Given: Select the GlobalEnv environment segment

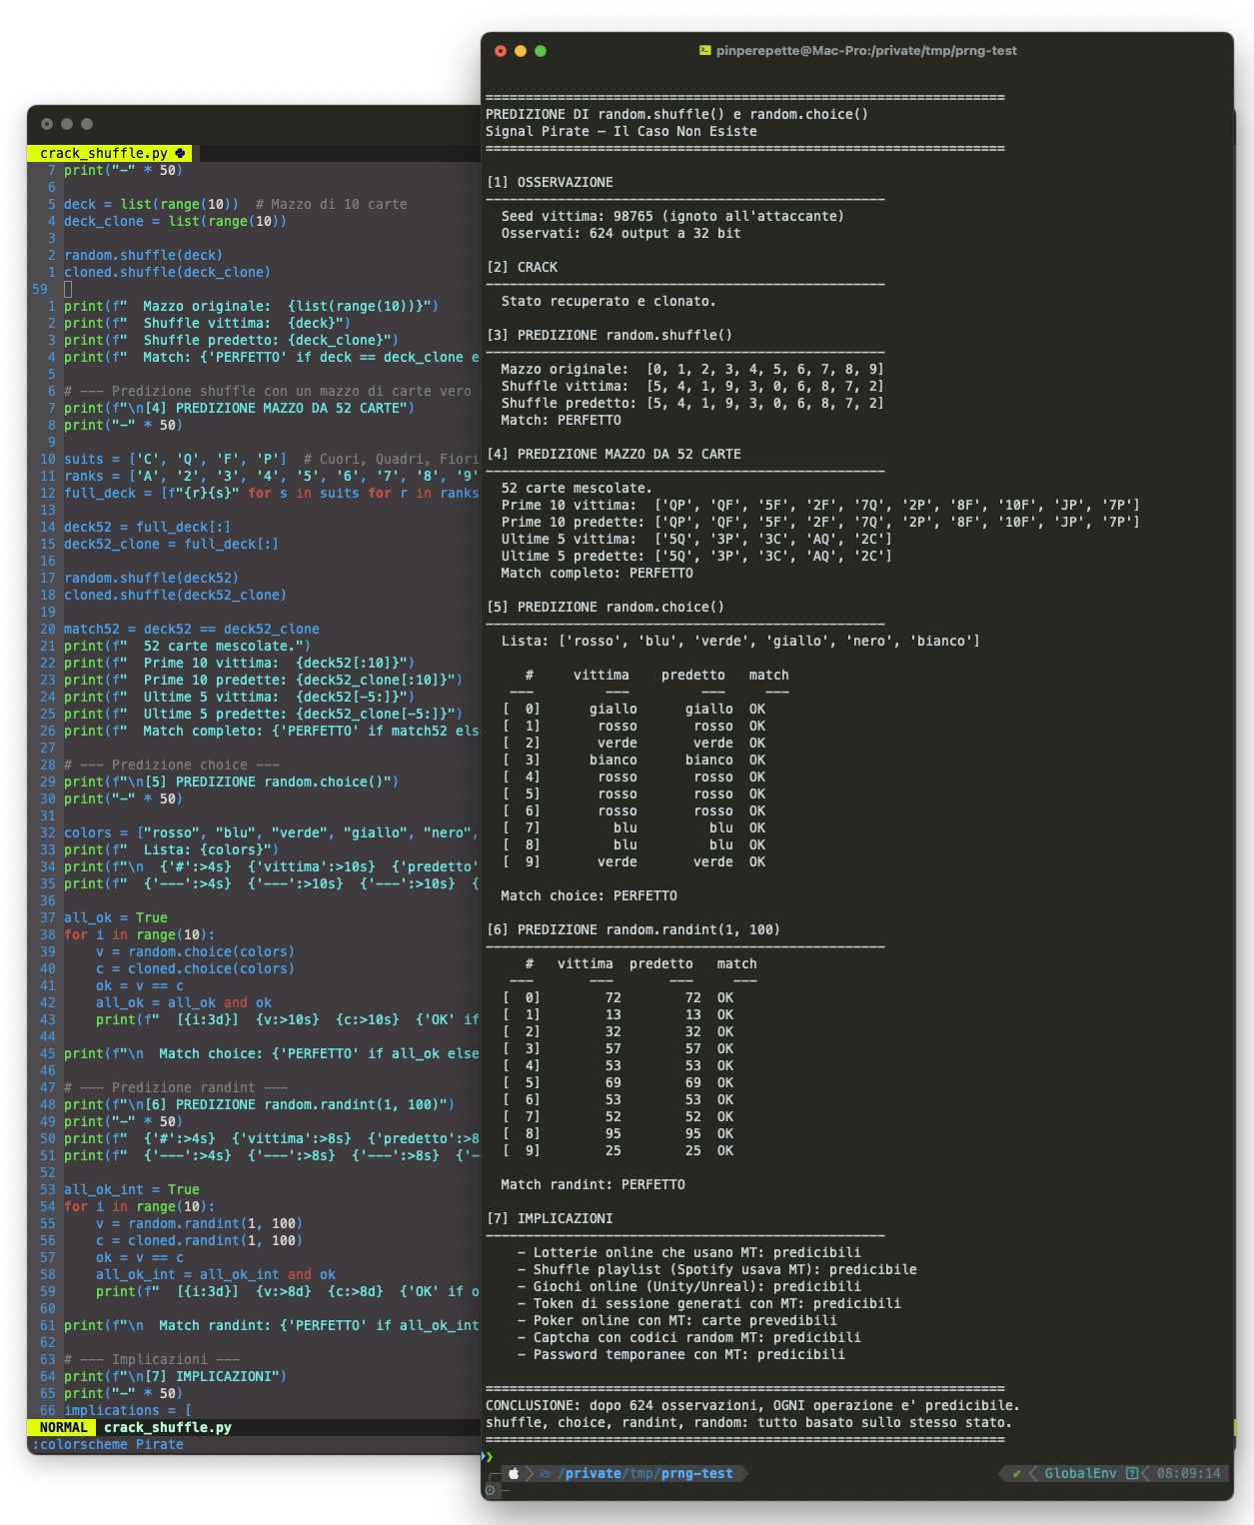Looking at the screenshot, I should [x=1081, y=1473].
